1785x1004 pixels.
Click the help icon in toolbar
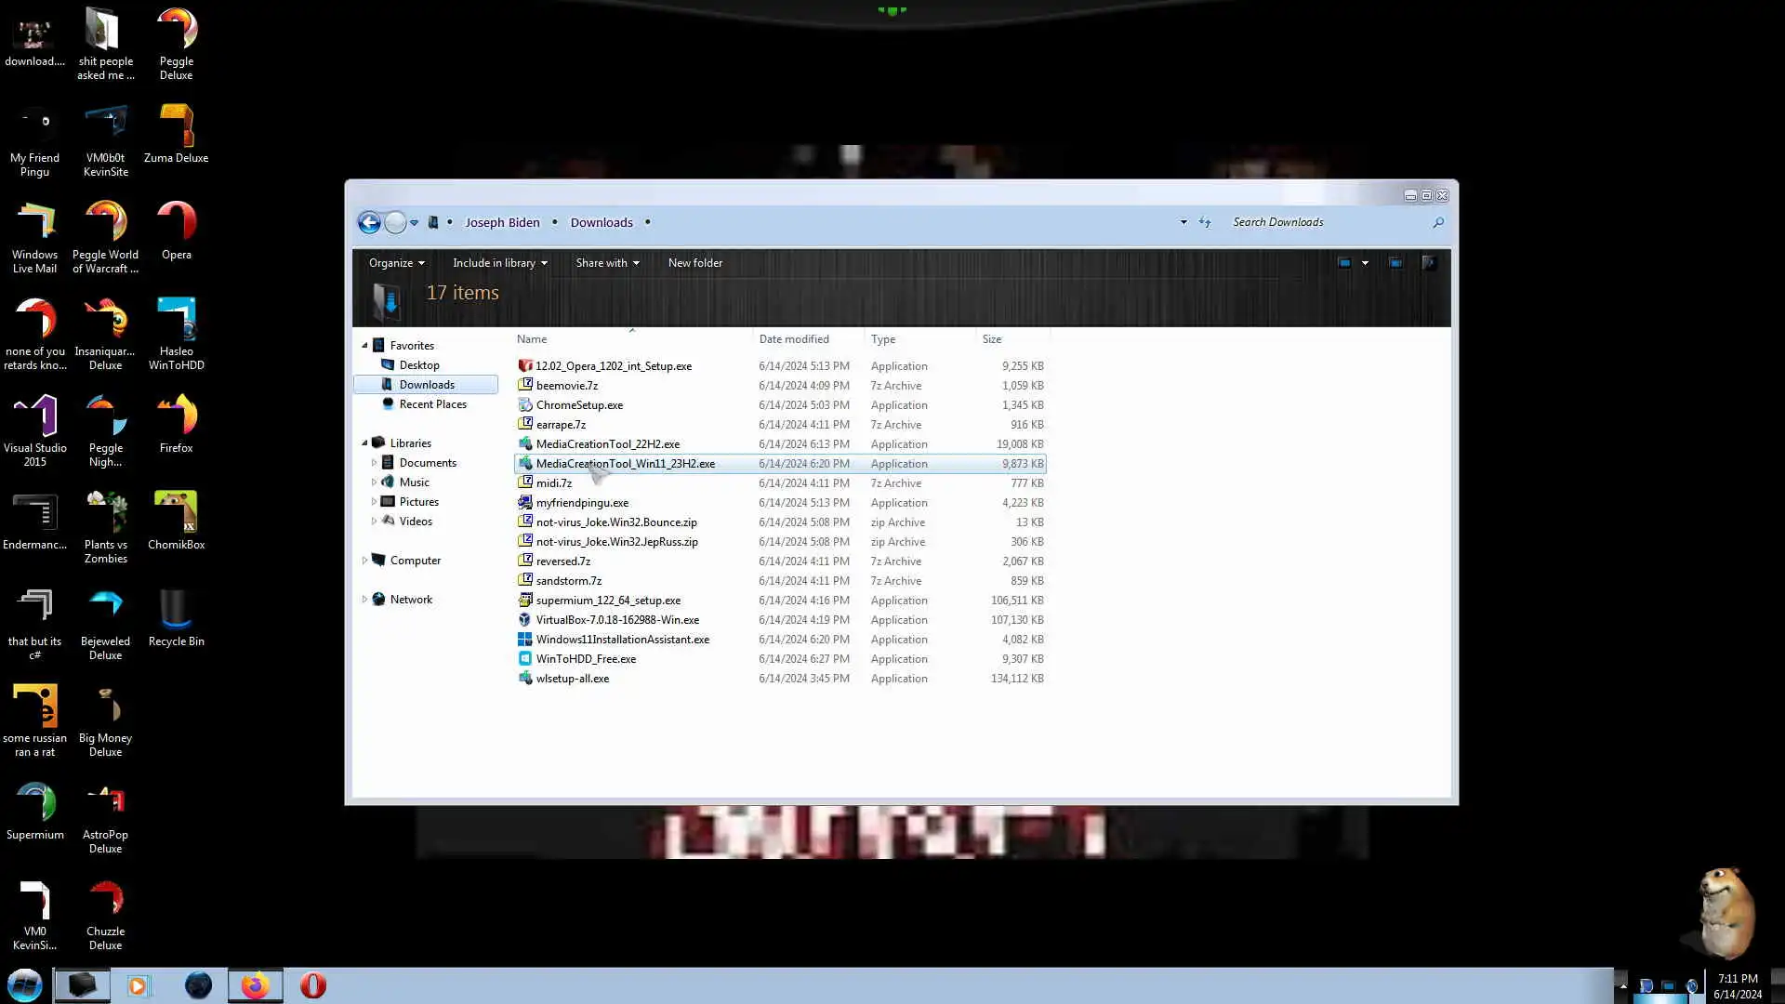click(x=1429, y=263)
